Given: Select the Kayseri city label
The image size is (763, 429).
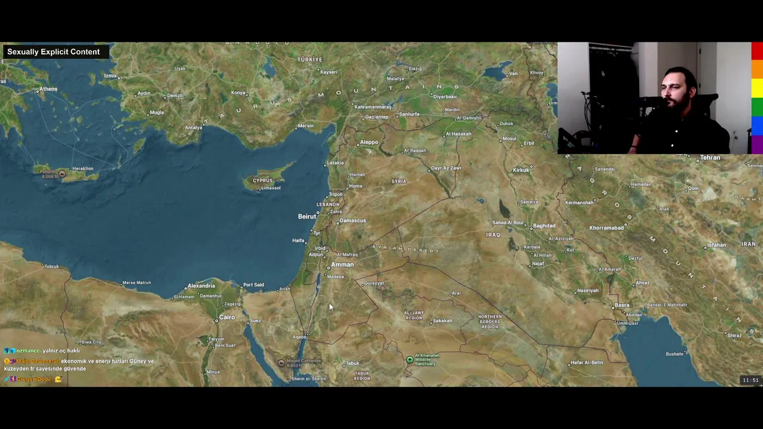Looking at the screenshot, I should tap(328, 72).
